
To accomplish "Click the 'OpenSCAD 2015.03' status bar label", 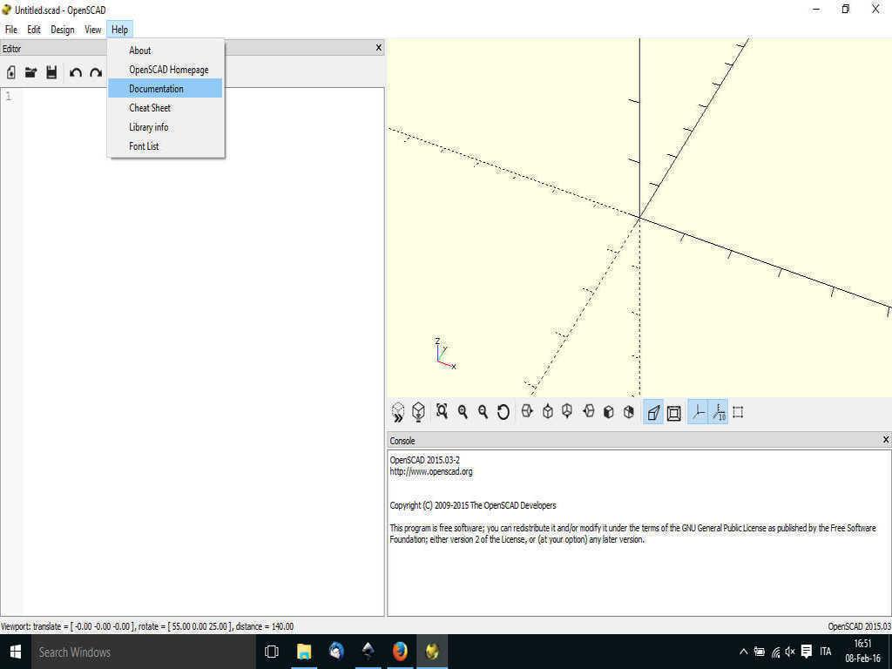I will tap(859, 626).
